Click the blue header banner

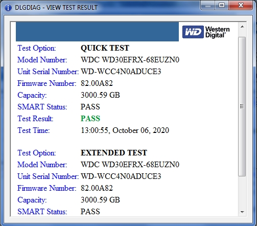click(97, 32)
